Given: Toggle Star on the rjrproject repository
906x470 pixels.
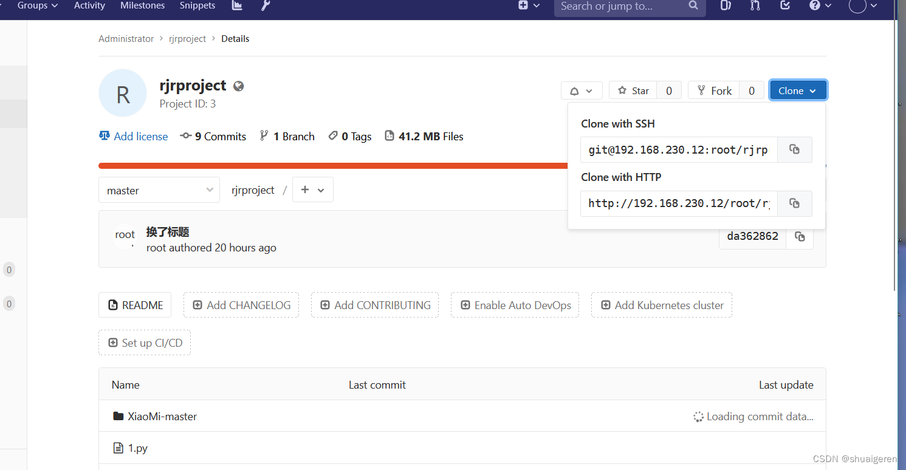Looking at the screenshot, I should [x=633, y=90].
